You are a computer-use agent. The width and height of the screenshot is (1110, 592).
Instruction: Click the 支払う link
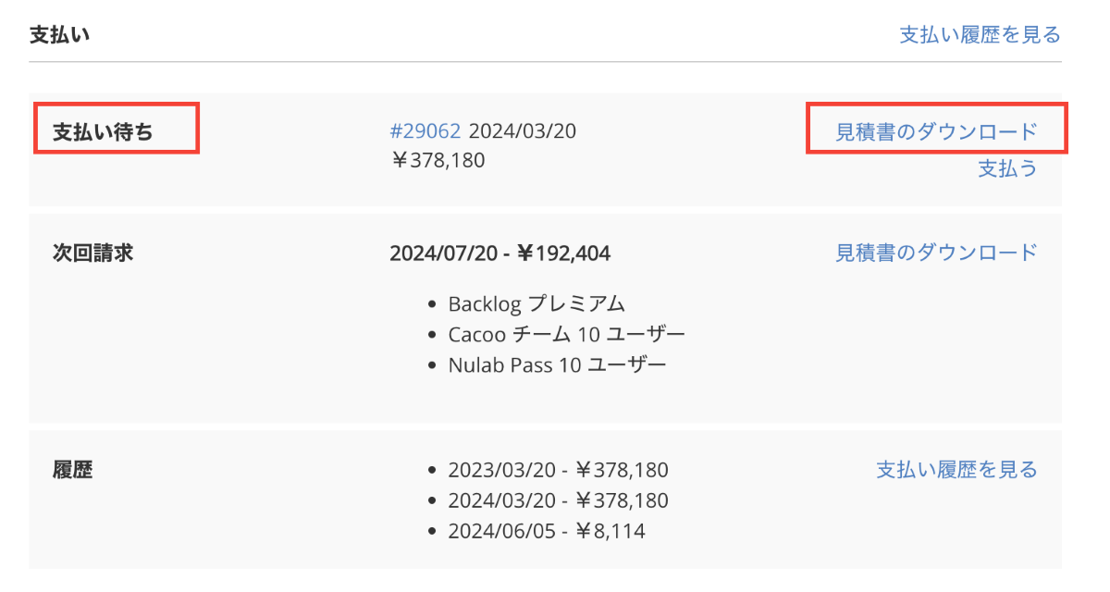[1007, 168]
